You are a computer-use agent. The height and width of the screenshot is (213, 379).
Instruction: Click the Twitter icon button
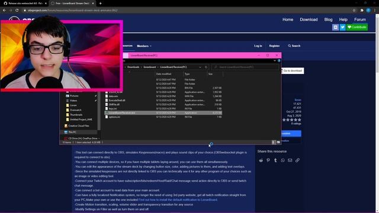point(342,27)
